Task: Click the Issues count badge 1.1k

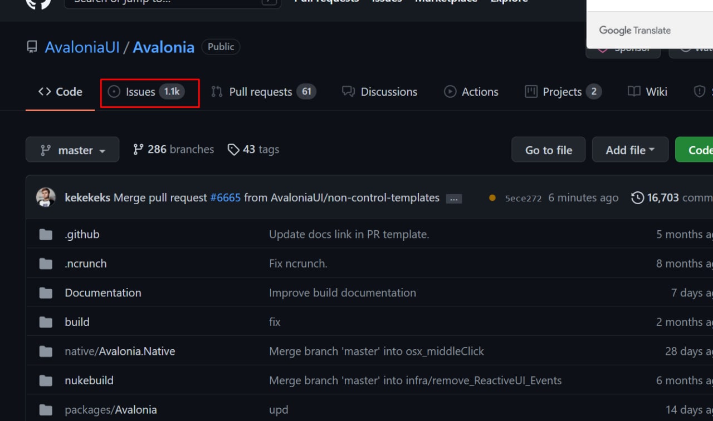Action: (172, 92)
